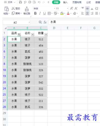Expand the 粘贴 dropdown arrow
Viewport: 100px width, 126px height.
[x=9, y=14]
